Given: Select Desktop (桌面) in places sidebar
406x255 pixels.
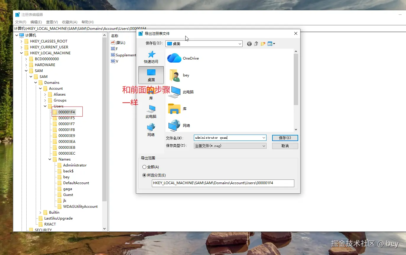Looking at the screenshot, I should coord(151,75).
